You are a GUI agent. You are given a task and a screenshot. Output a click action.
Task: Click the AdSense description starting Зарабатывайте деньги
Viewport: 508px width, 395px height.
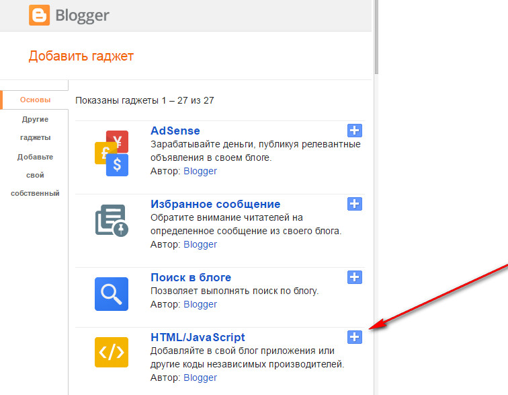click(x=255, y=151)
